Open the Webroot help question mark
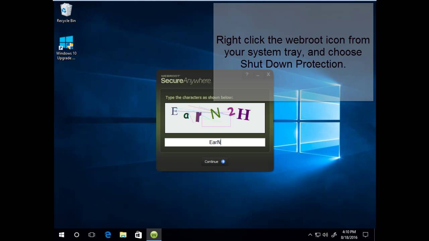The height and width of the screenshot is (241, 429). coord(247,75)
